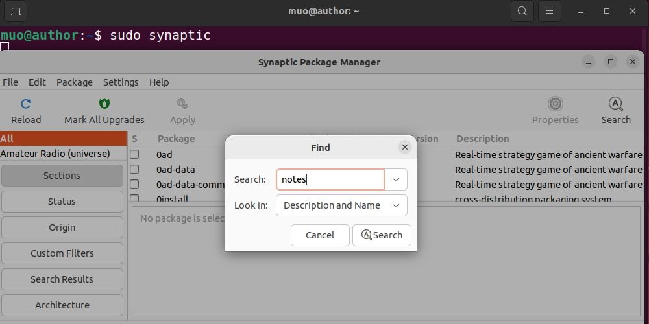Mark the 0ad-data package checkbox

coord(134,170)
